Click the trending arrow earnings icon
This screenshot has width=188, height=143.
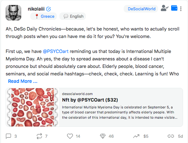(136, 136)
